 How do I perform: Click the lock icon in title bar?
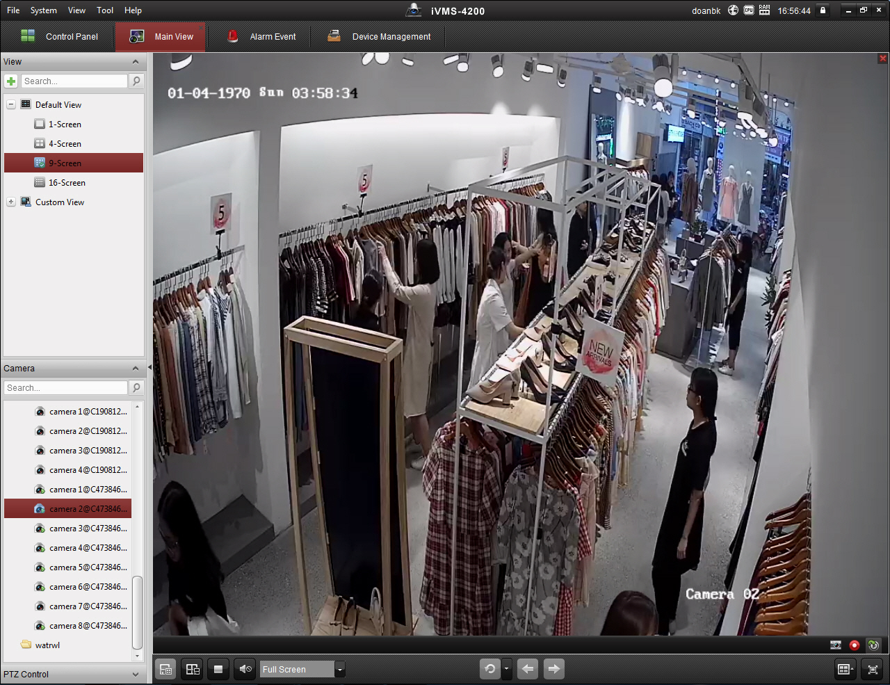823,10
